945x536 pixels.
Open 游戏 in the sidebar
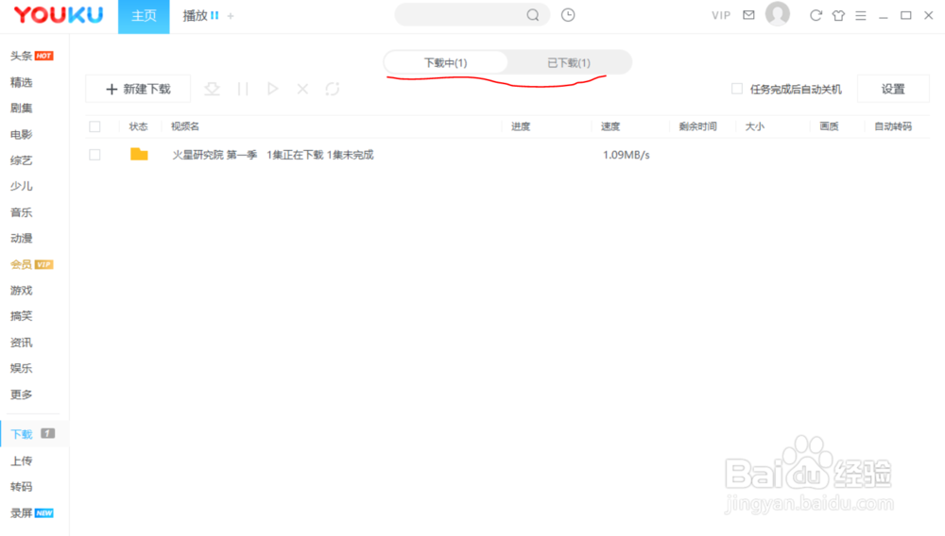tap(21, 291)
